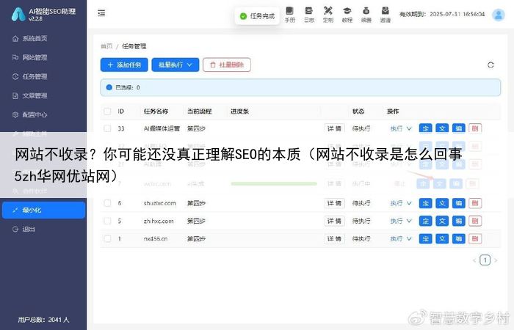Screen dimensions: 514x330
Task: Select the checkbox for the nx455.cn row
Action: 107,238
